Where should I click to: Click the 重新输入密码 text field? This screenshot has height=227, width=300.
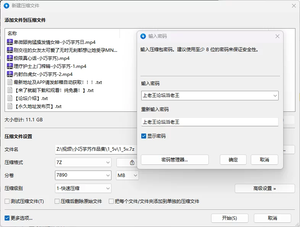coord(209,122)
